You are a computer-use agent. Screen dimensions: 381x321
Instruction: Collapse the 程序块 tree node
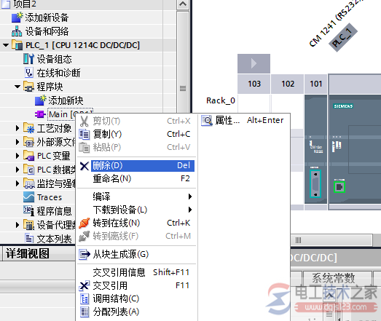(17, 87)
